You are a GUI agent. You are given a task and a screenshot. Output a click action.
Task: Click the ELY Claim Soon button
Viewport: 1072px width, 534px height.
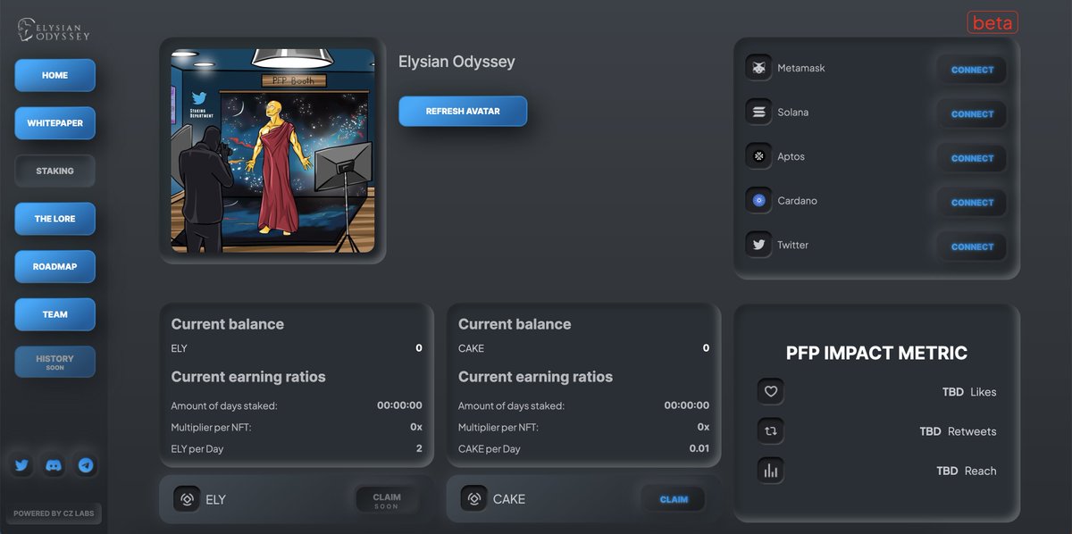(387, 500)
